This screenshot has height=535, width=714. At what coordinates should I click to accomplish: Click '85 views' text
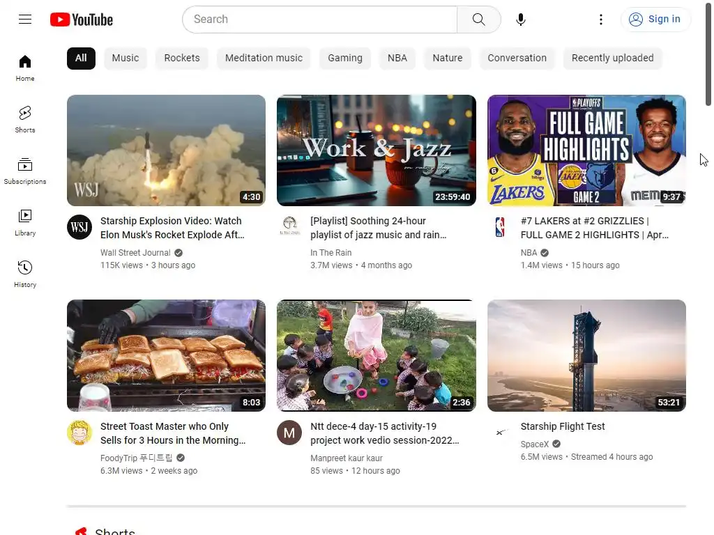(x=326, y=471)
